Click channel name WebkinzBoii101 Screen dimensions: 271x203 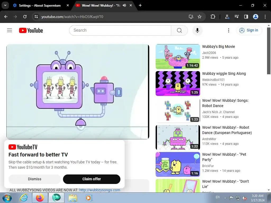(x=214, y=80)
